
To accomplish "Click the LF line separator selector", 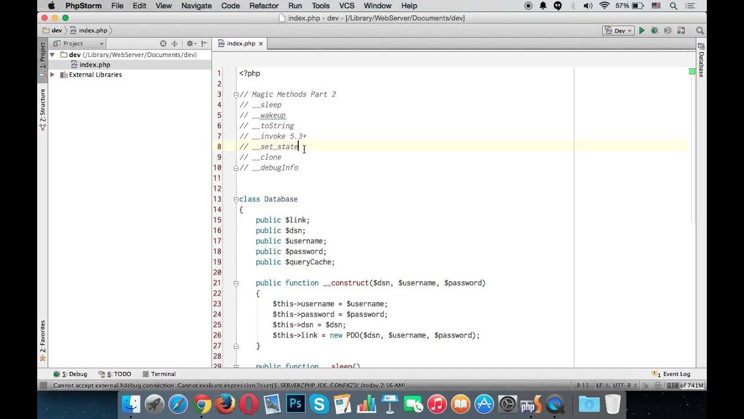I will (601, 385).
